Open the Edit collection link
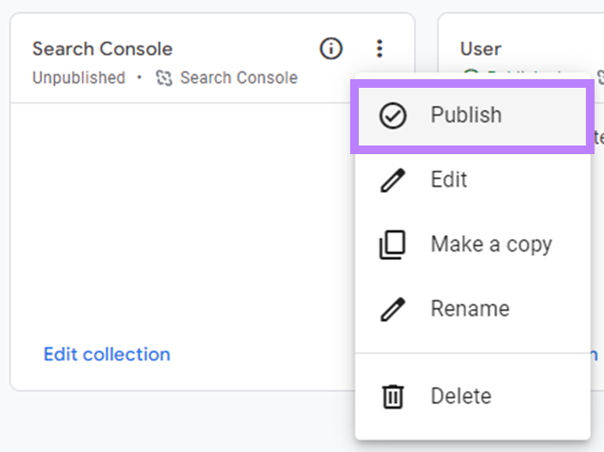This screenshot has height=452, width=604. [107, 354]
